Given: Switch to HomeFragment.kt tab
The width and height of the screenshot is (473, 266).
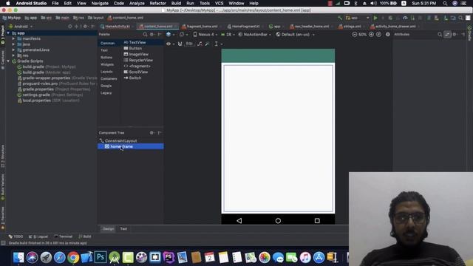Looking at the screenshot, I should [x=245, y=27].
